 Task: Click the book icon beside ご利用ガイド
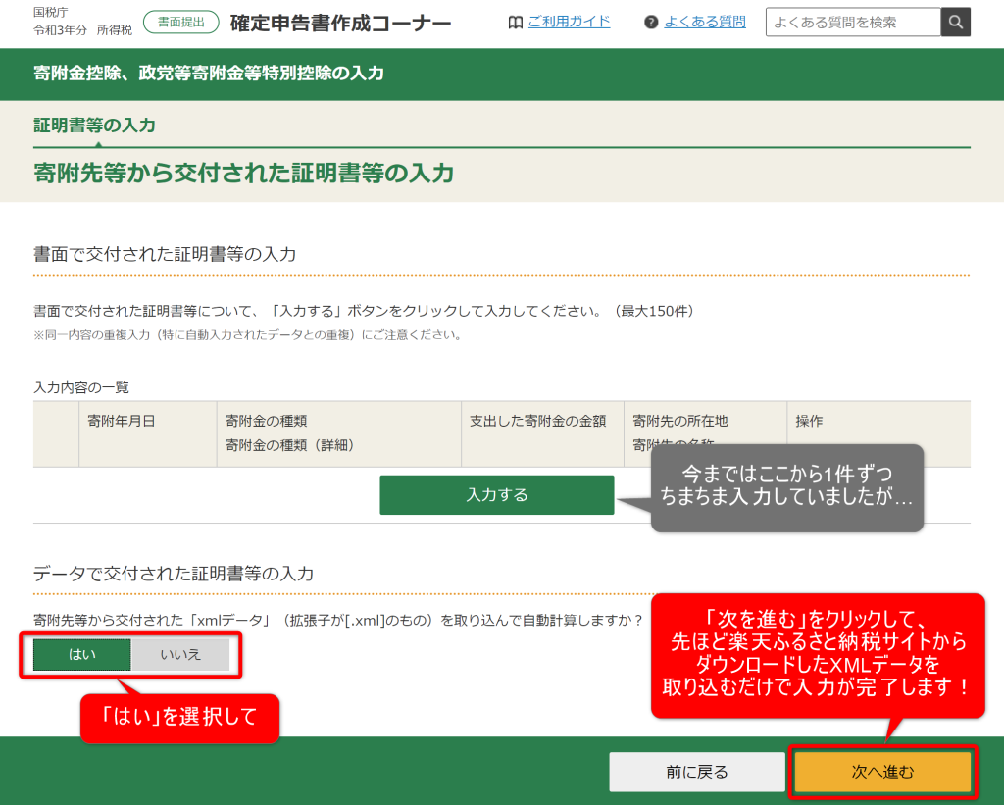(x=516, y=23)
